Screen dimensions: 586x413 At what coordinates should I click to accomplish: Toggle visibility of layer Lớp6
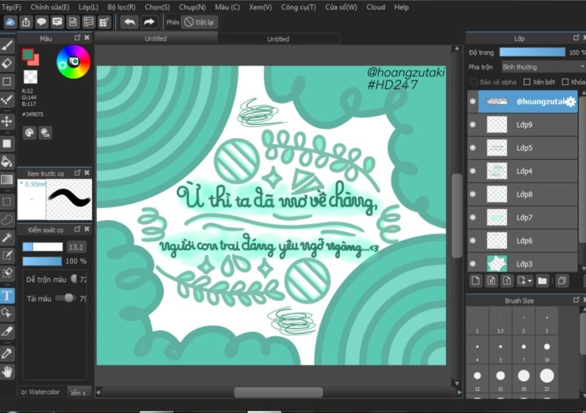click(x=473, y=240)
